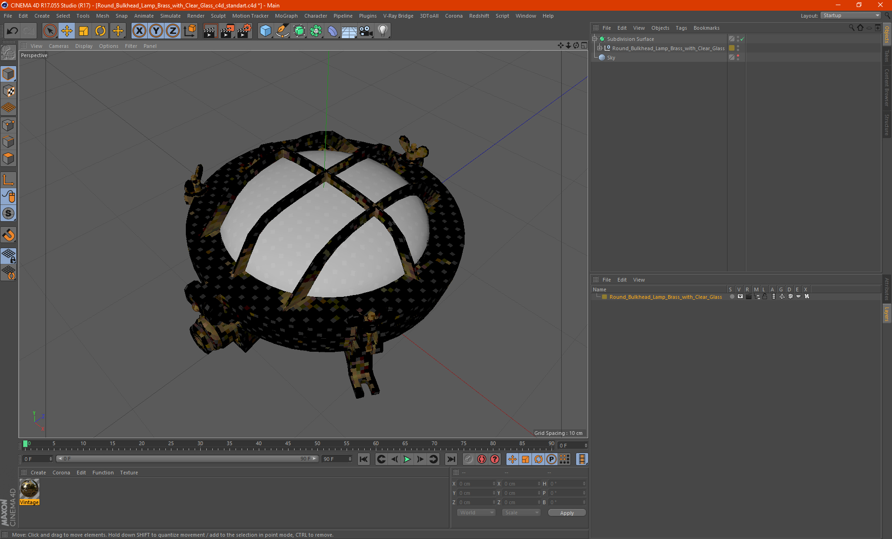Open the World coordinate dropdown
Viewport: 892px width, 539px height.
point(476,513)
